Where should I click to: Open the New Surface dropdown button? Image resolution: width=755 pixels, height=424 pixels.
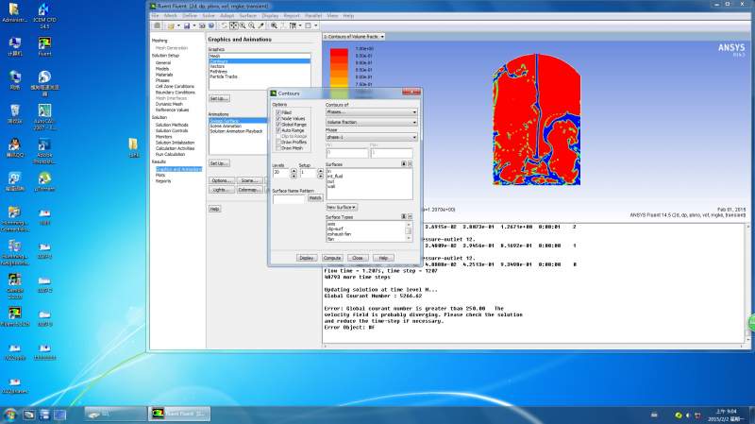342,207
